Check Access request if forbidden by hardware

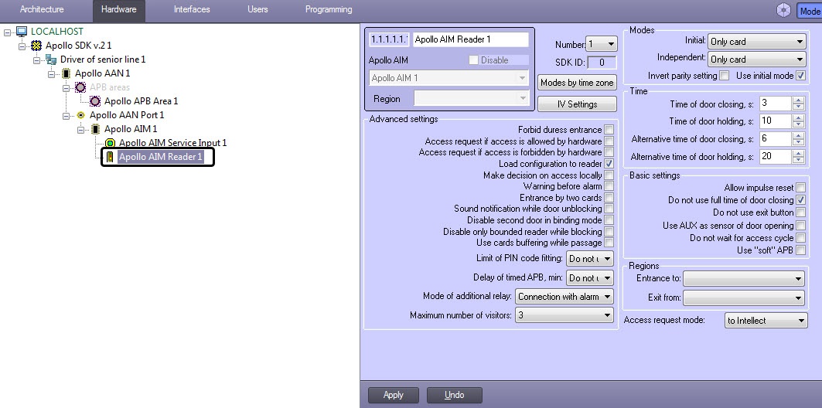(x=609, y=152)
